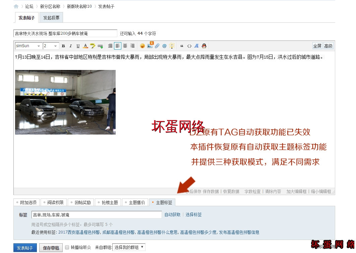Screen dimensions: 356x253
Task: Open the font size dropdown showing 2
Action: [x=51, y=46]
